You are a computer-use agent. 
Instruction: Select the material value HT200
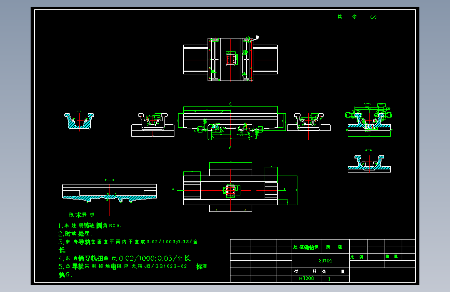pos(307,278)
